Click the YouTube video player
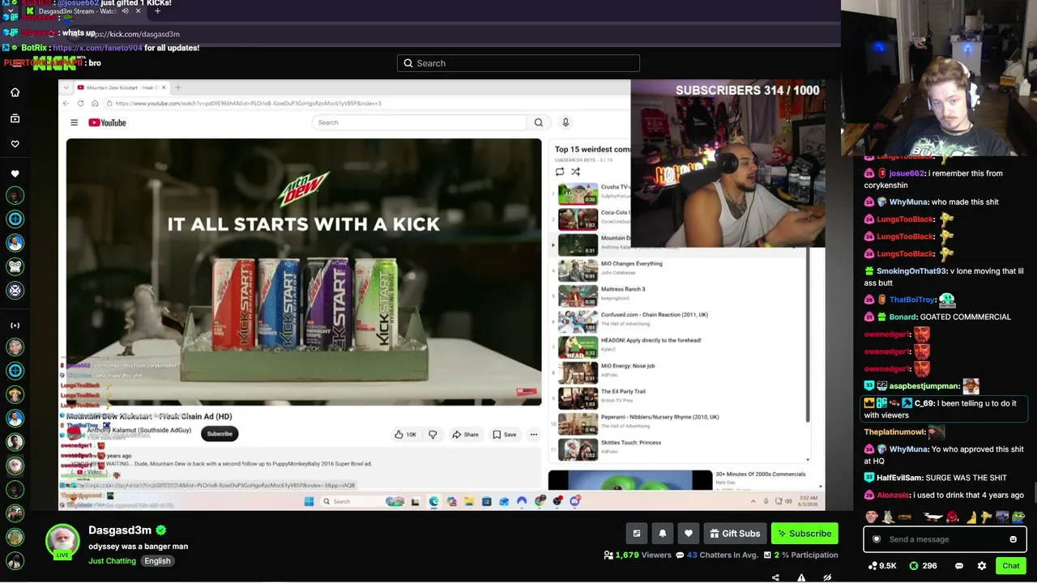The width and height of the screenshot is (1037, 583). click(x=304, y=272)
